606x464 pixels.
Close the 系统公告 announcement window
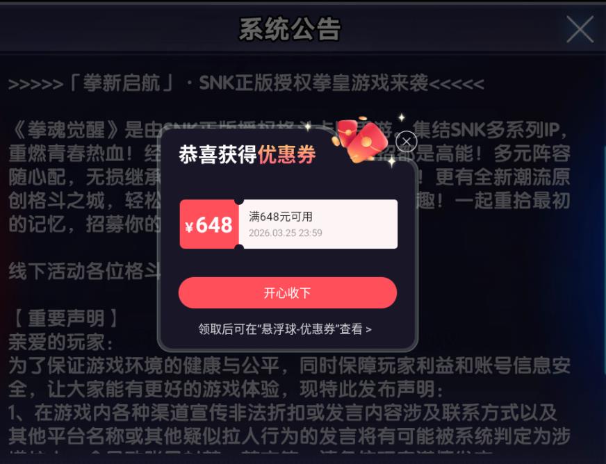click(580, 29)
